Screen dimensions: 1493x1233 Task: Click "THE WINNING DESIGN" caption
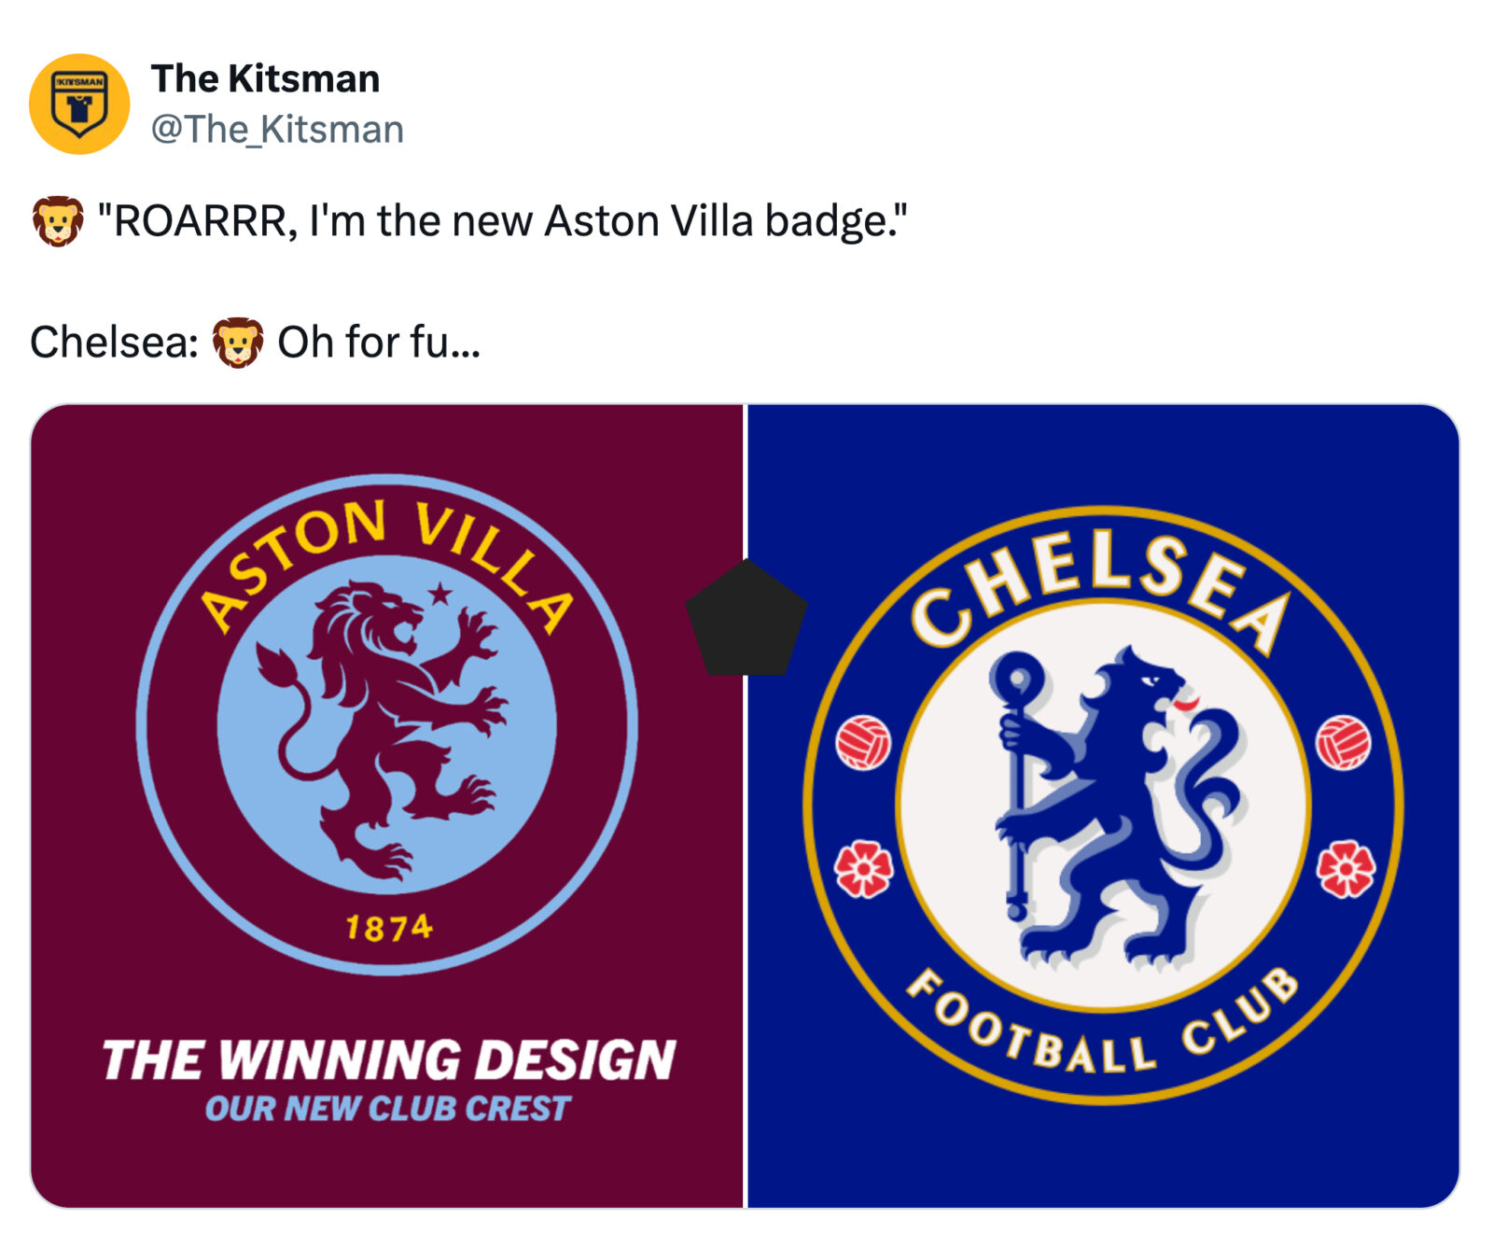(x=388, y=1060)
